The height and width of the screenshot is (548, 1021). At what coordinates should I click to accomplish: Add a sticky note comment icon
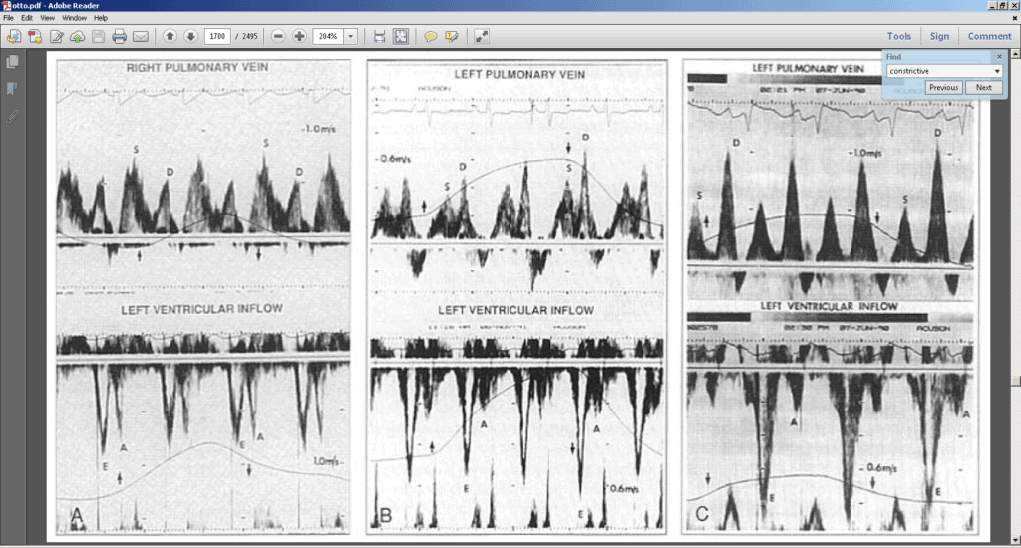click(x=430, y=37)
